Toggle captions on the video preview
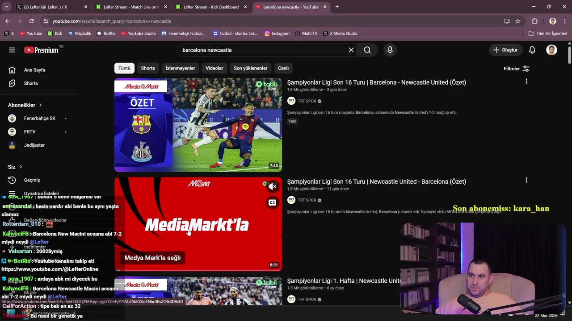The height and width of the screenshot is (321, 572). [x=272, y=202]
